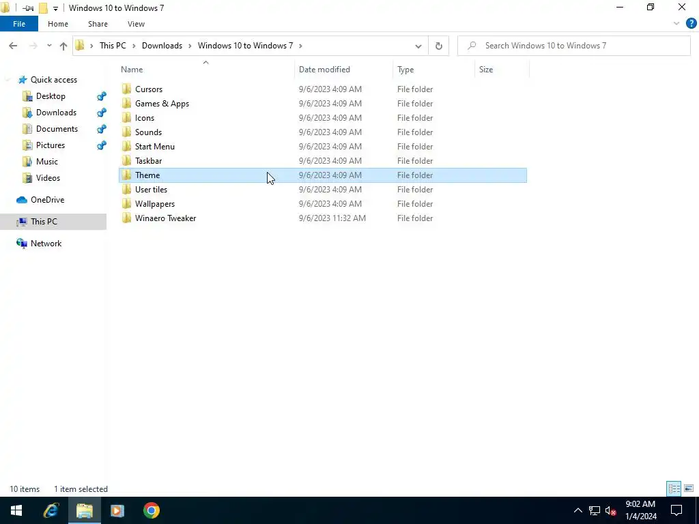Open the network tray icon
699x524 pixels.
(x=595, y=510)
